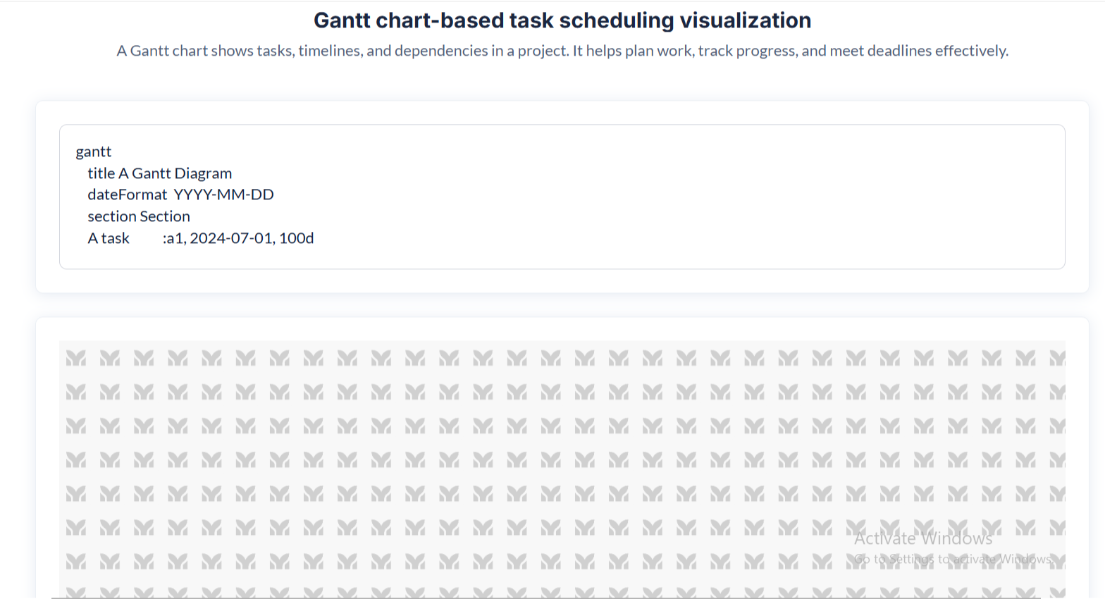Click the 'gantt' keyword in the code editor
The image size is (1105, 599).
click(94, 152)
